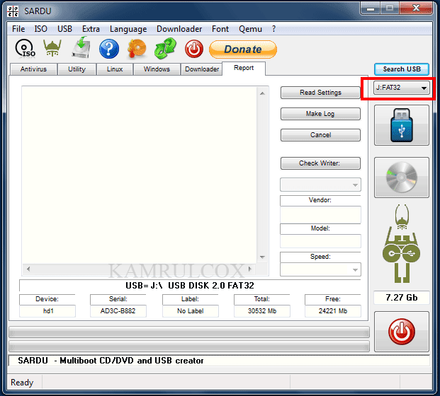Click the SARDU mascot logo on right

click(402, 244)
